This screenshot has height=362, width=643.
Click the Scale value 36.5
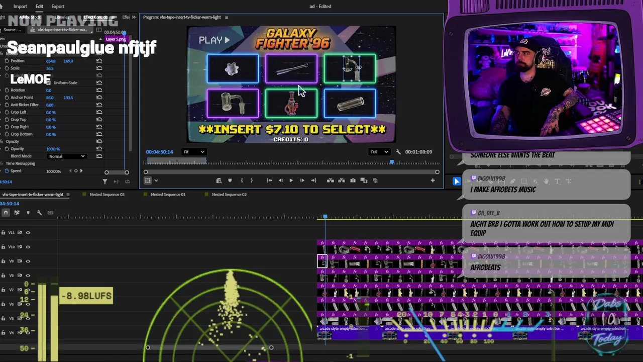[x=50, y=68]
